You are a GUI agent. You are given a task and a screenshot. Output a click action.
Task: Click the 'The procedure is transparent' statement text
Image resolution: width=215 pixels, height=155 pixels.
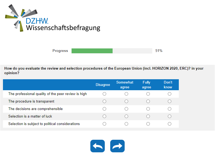tap(31, 101)
